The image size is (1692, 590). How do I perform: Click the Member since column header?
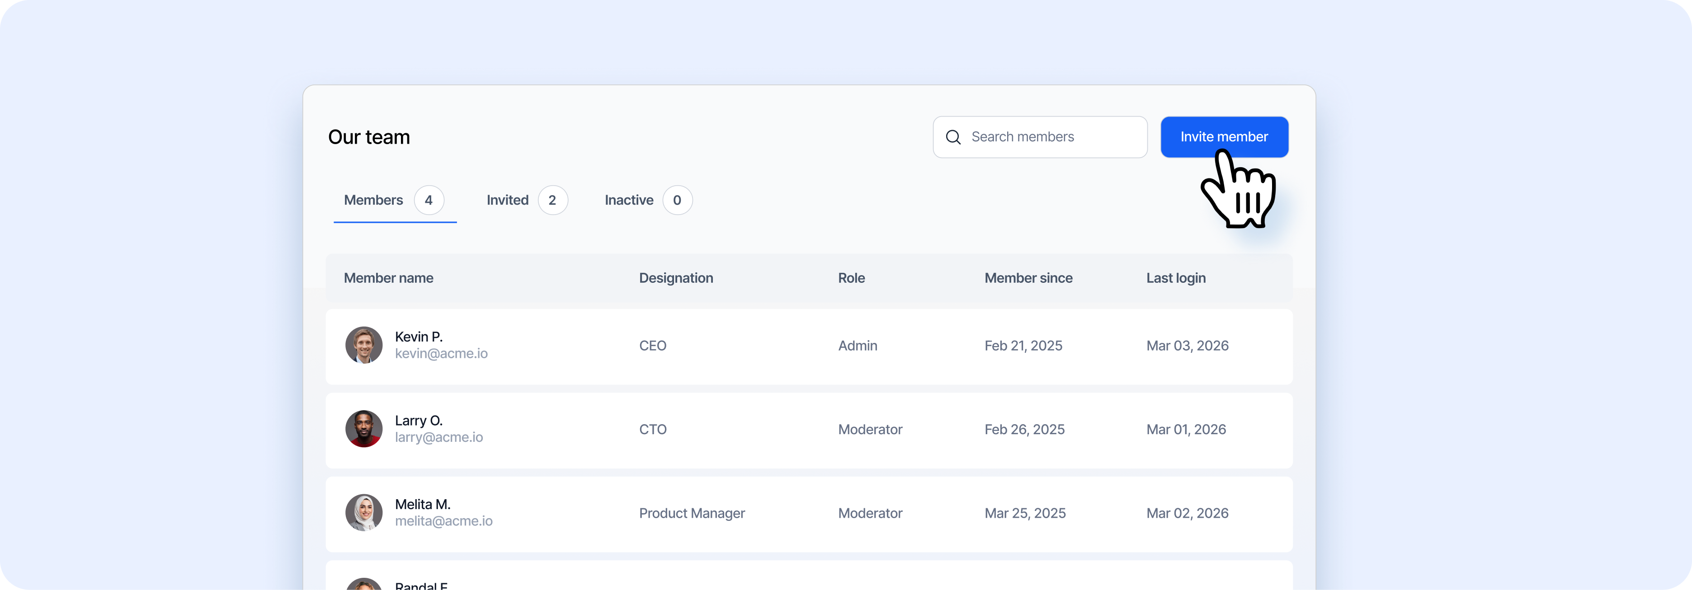(x=1028, y=278)
